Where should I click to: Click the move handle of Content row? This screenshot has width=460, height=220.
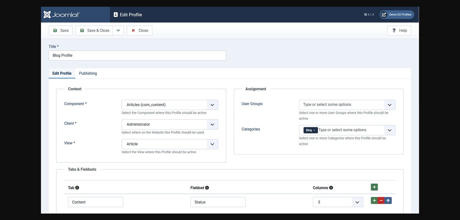click(388, 200)
